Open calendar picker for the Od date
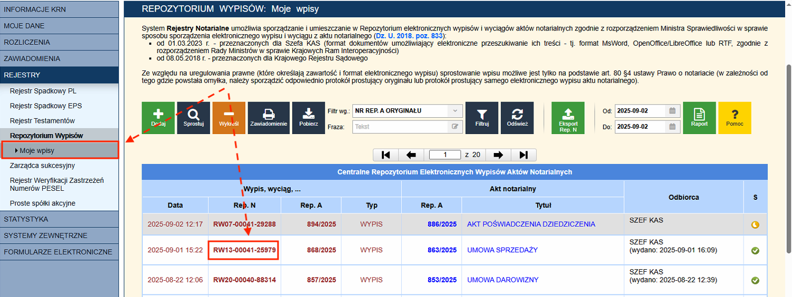This screenshot has height=297, width=792. point(671,111)
